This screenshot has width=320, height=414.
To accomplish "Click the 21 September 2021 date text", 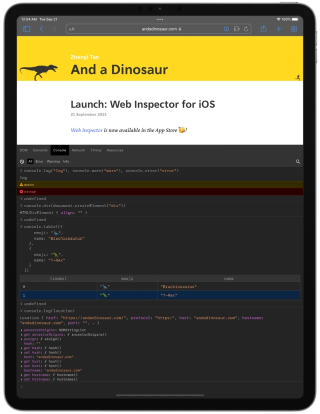I will (88, 114).
